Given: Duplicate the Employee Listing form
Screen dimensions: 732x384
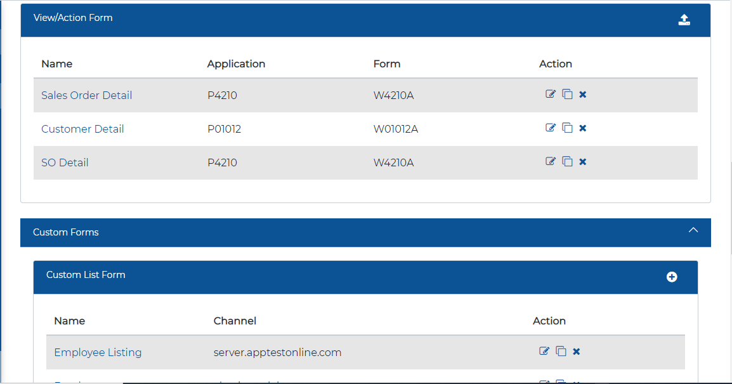Looking at the screenshot, I should click(561, 351).
